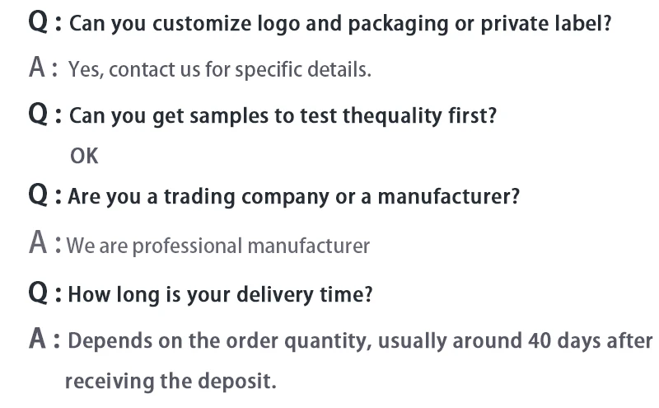
Task: Click the question about getting samples to test
Action: (283, 115)
